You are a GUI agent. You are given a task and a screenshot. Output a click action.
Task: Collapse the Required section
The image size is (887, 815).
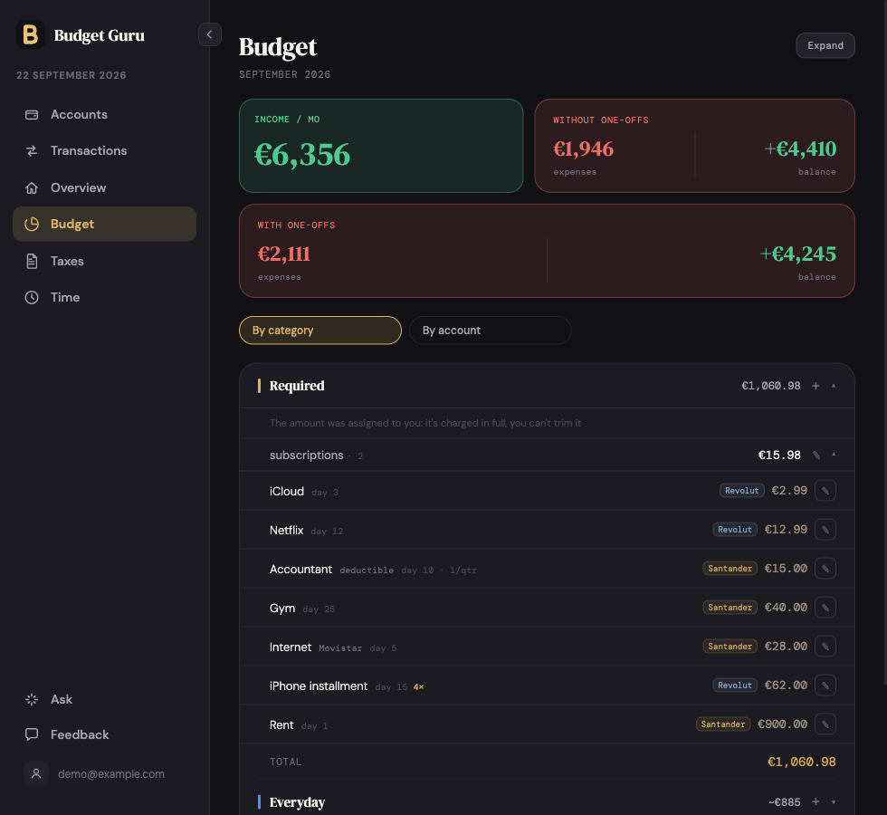(834, 386)
